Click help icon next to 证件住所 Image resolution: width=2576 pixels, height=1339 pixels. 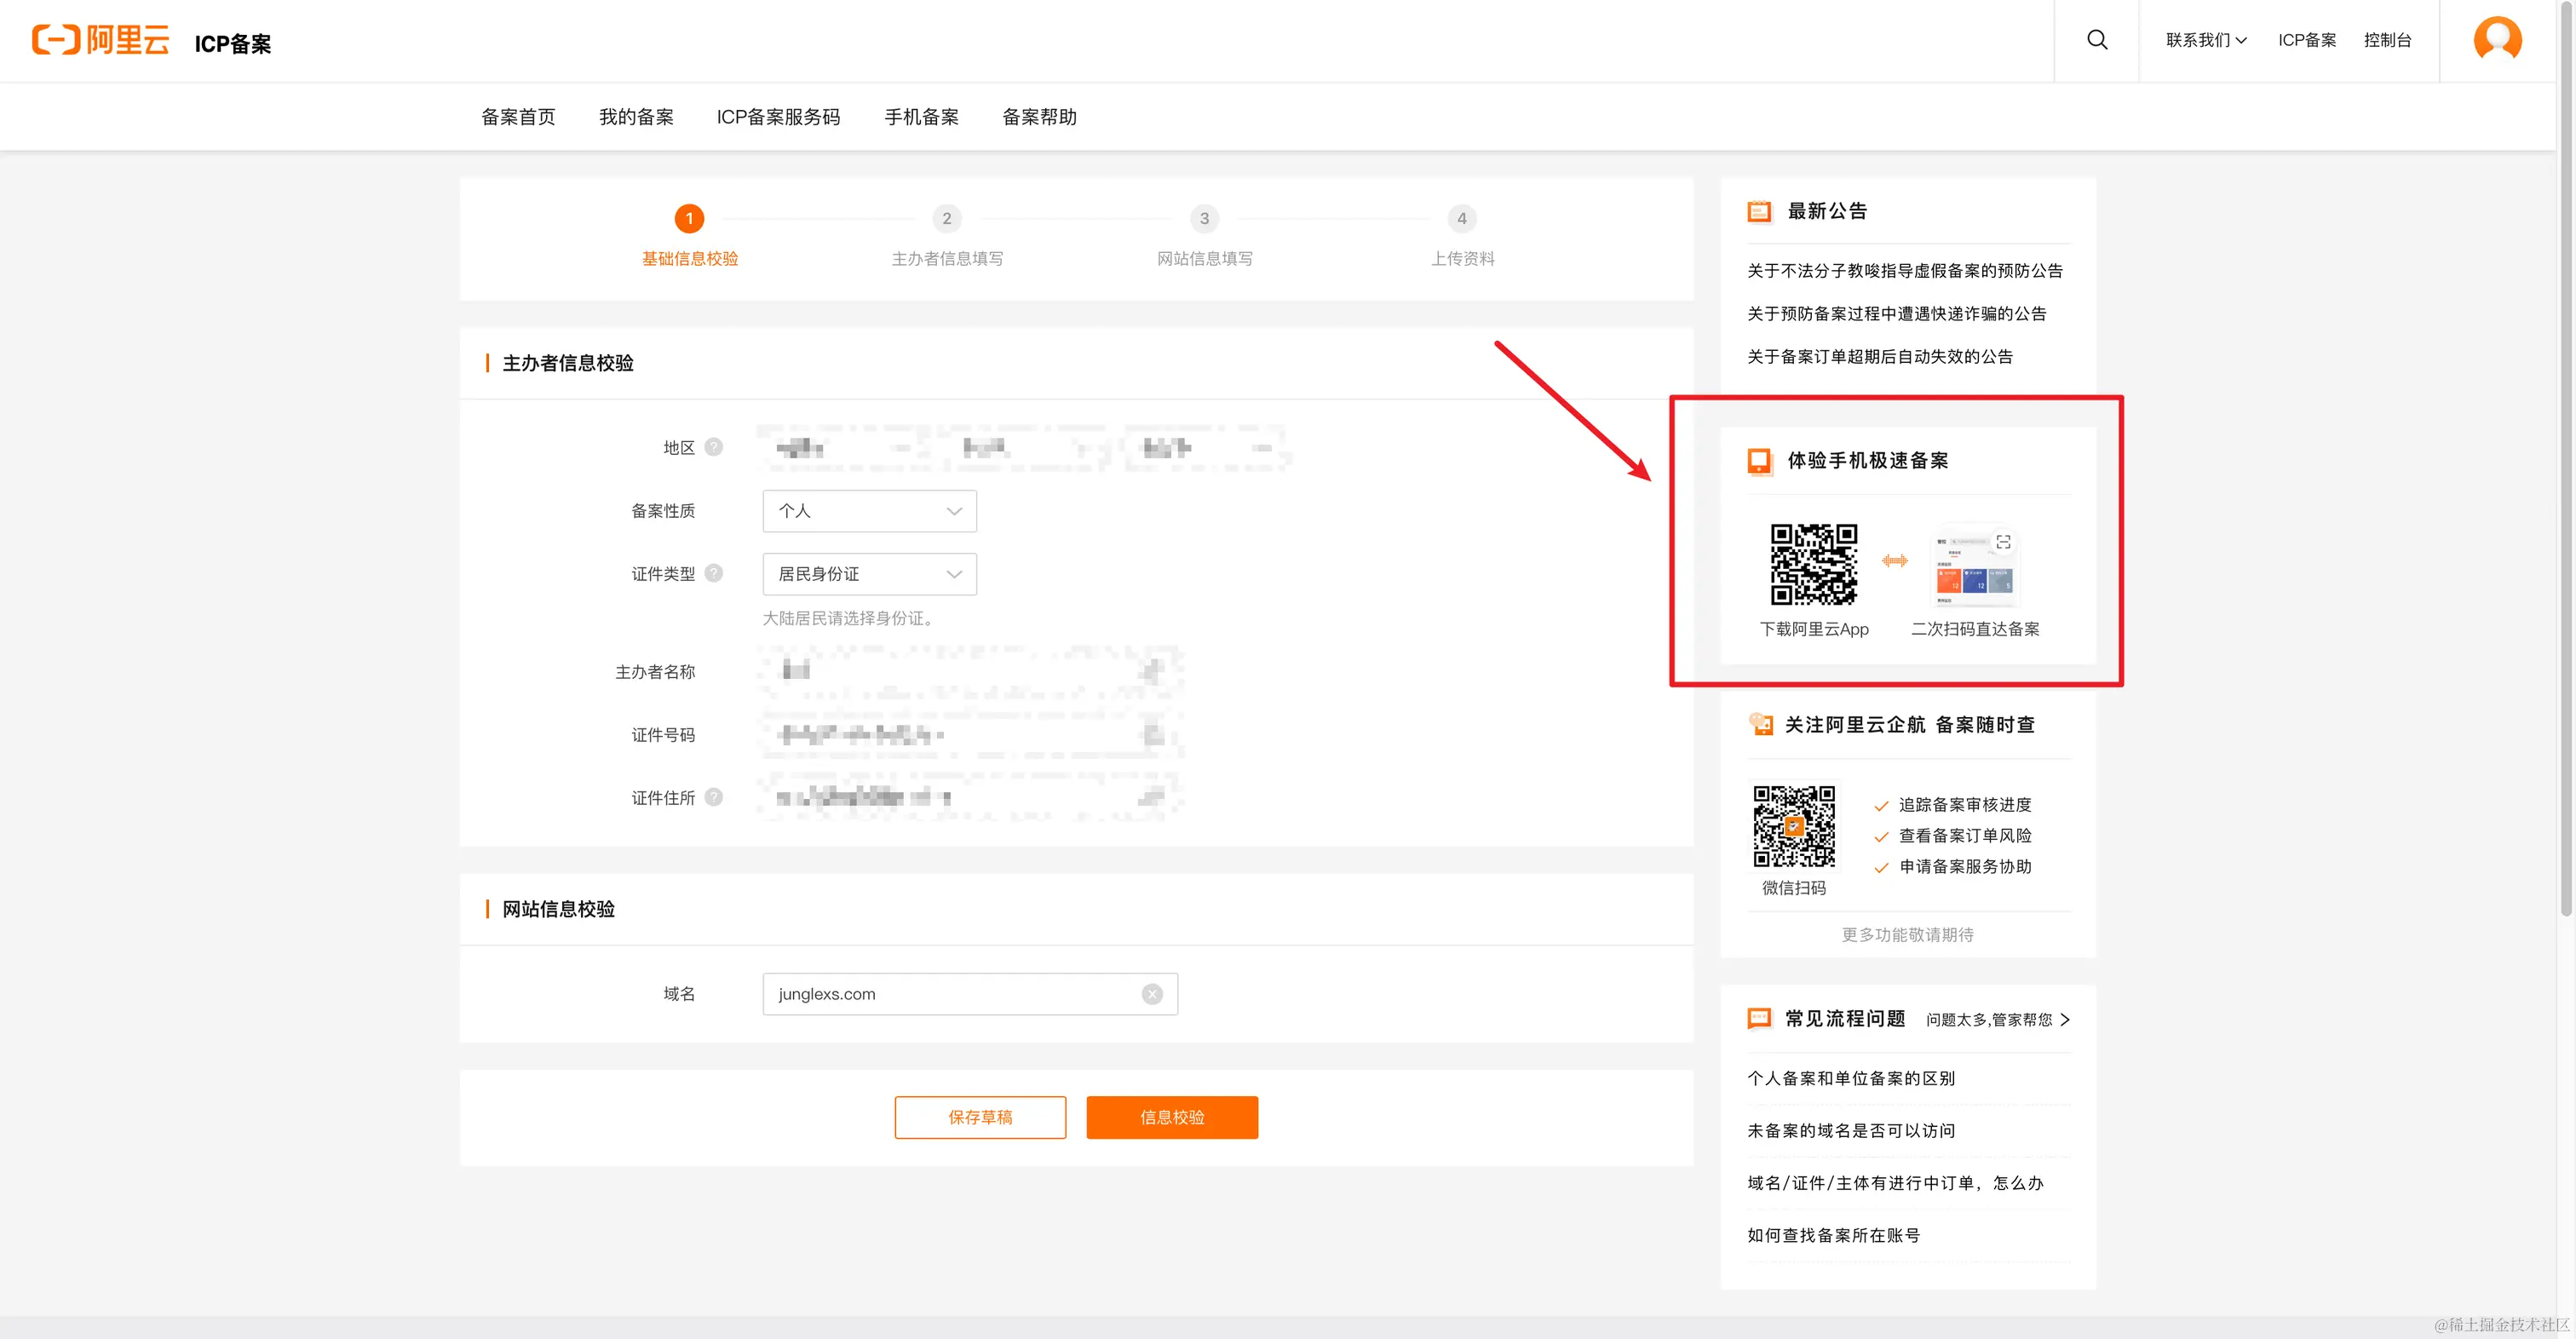(713, 797)
